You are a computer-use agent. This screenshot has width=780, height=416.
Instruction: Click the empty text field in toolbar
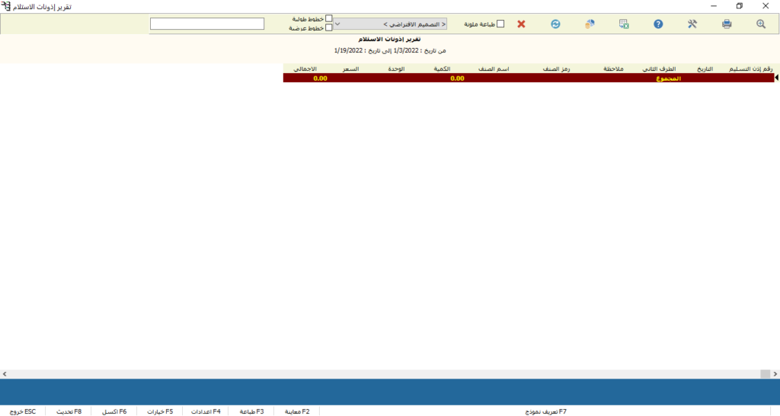click(207, 24)
